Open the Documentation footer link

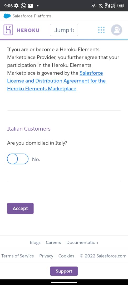click(x=82, y=243)
